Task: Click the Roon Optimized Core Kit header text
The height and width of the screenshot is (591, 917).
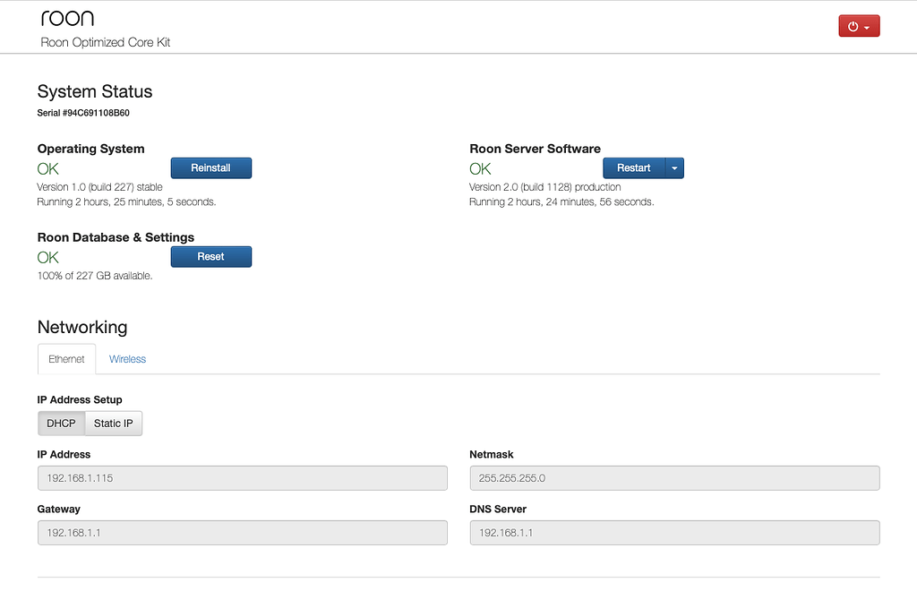Action: 105,41
